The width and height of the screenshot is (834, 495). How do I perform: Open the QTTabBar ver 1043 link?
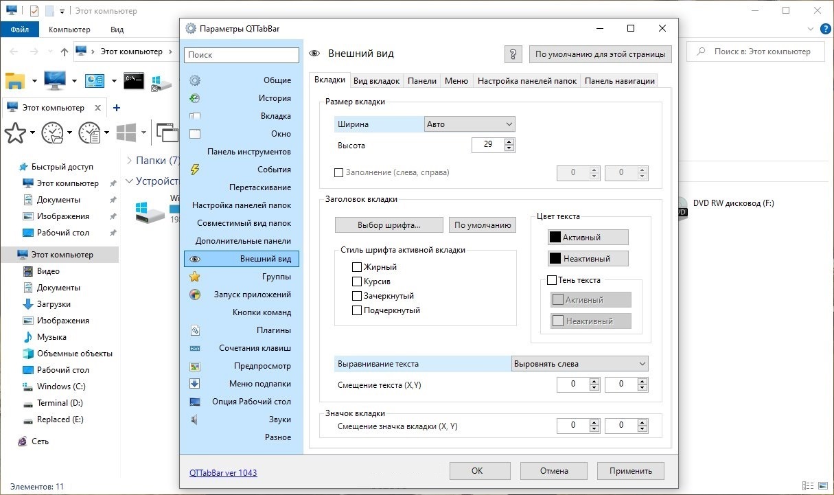click(223, 473)
